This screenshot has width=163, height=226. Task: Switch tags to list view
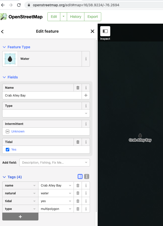pos(80,176)
